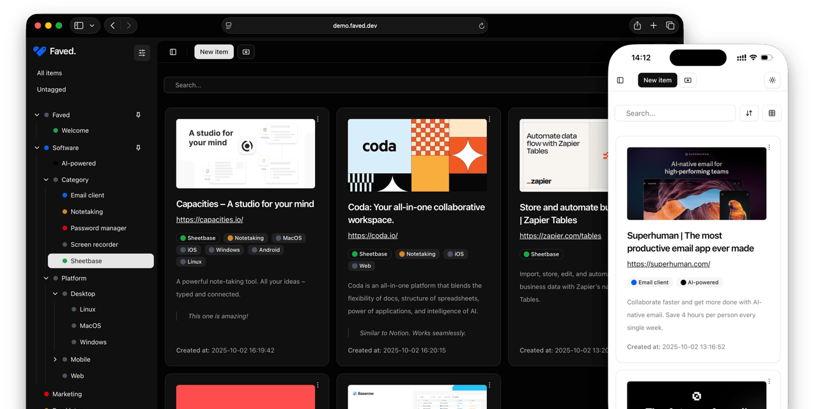The width and height of the screenshot is (818, 409).
Task: Select Password manager tag
Action: pyautogui.click(x=98, y=228)
